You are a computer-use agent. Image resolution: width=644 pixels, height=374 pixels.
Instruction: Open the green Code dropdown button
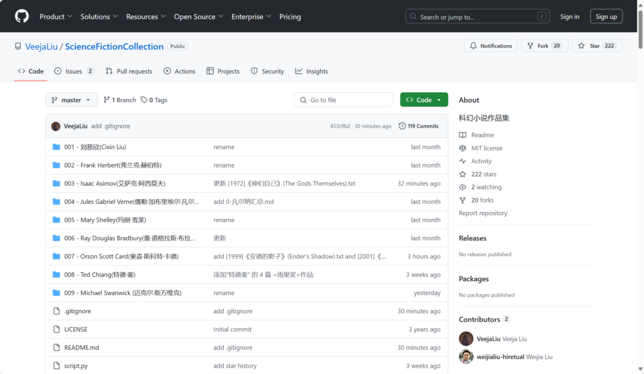coord(424,100)
